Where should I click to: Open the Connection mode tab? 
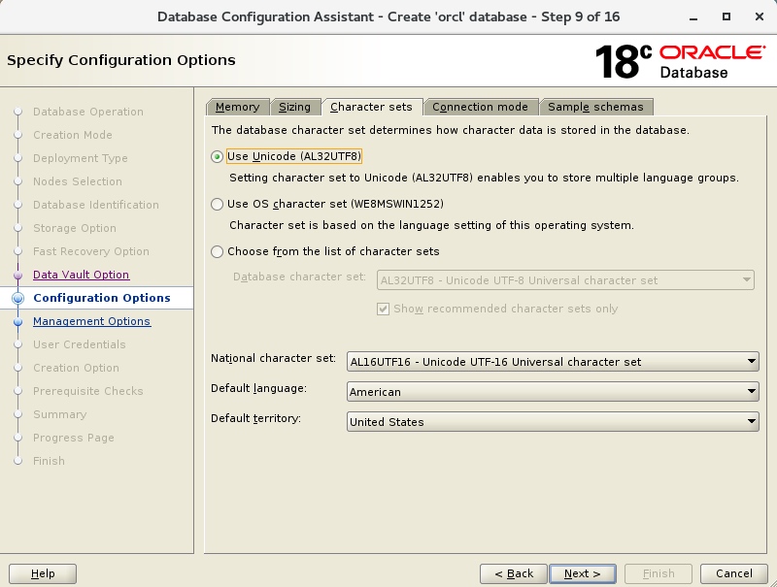point(481,107)
